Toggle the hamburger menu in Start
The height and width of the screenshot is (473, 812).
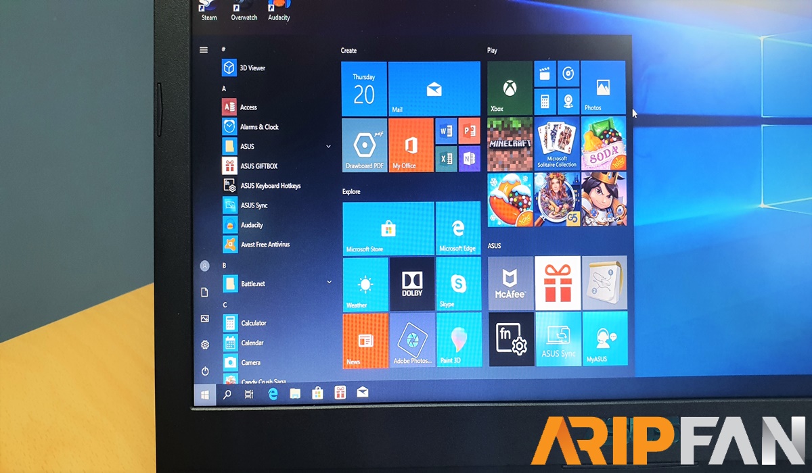pyautogui.click(x=204, y=50)
